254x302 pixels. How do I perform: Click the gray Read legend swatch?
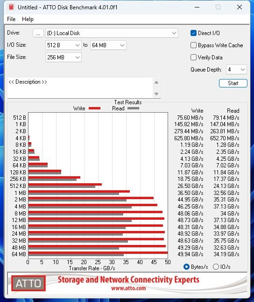(x=133, y=108)
